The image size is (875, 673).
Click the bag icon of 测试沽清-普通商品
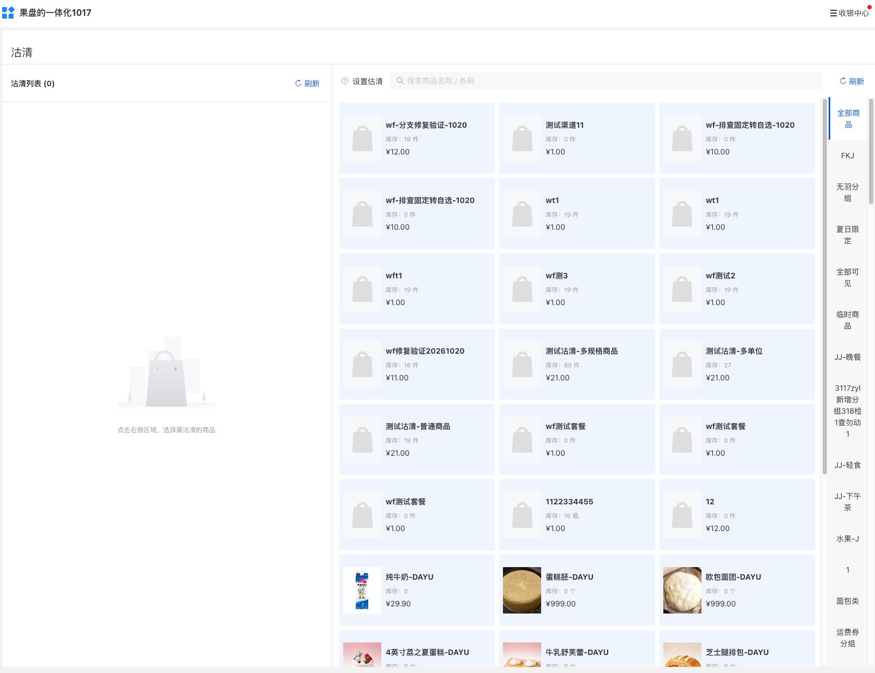coord(362,439)
